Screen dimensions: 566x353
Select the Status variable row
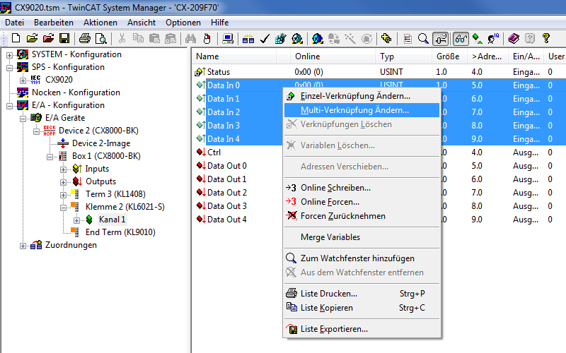pyautogui.click(x=379, y=72)
